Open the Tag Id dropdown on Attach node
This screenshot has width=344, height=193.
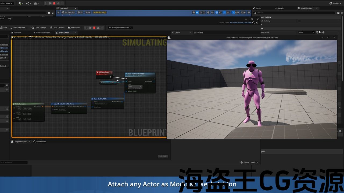click(135, 86)
